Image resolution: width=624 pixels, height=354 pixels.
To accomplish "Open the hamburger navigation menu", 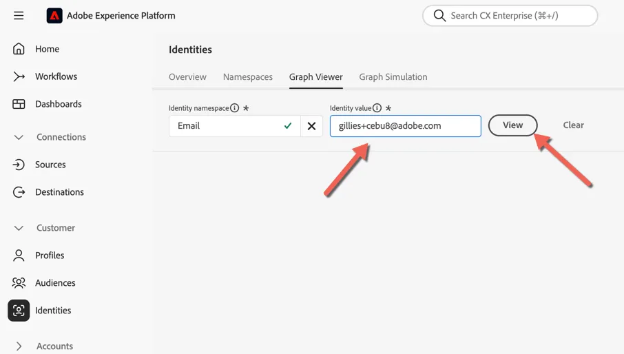I will 19,16.
